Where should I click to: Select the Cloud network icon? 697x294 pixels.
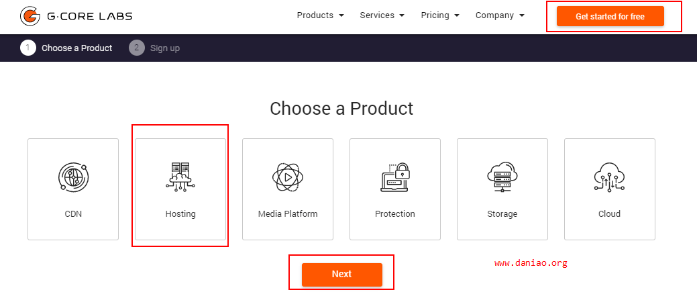(x=609, y=177)
